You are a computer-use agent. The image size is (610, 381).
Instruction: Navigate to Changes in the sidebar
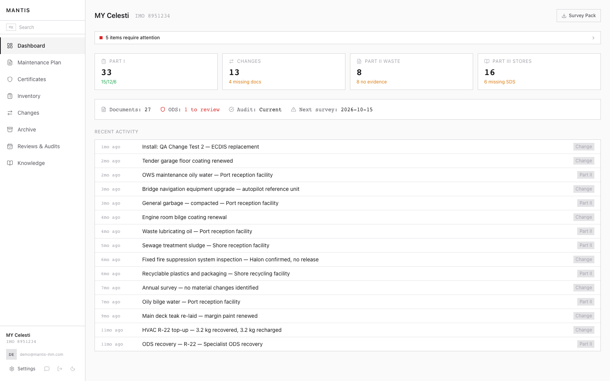click(x=43, y=113)
